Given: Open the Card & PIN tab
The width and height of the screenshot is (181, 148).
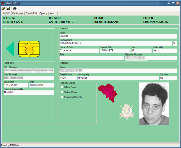Looking at the screenshot, I should 32,14.
